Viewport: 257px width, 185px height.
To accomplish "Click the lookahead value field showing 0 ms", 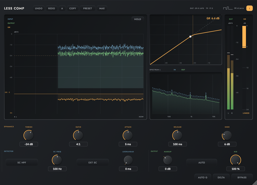I will coord(128,169).
